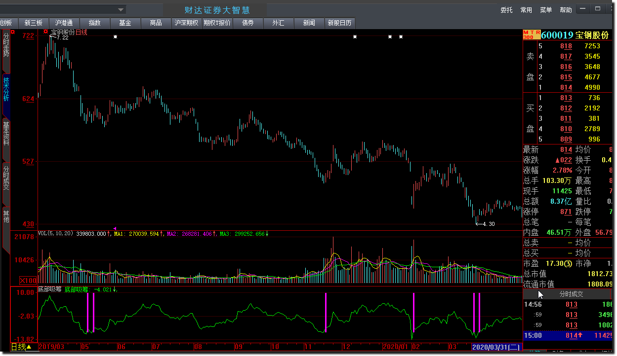Open the 新三板 market tab
This screenshot has width=617, height=356.
pyautogui.click(x=33, y=23)
